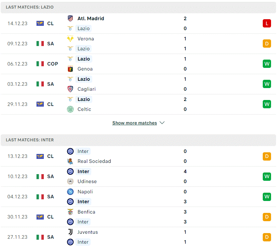The height and width of the screenshot is (246, 280).
Task: Open the Benfica vs Inter match dated 30.11.23
Action: (138, 217)
